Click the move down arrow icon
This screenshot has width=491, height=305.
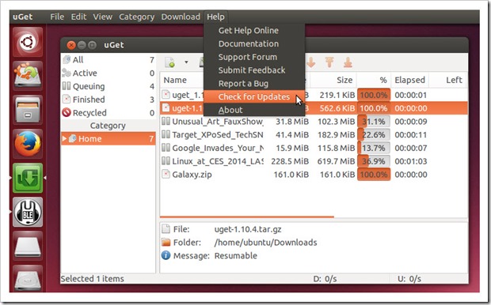pyautogui.click(x=311, y=62)
